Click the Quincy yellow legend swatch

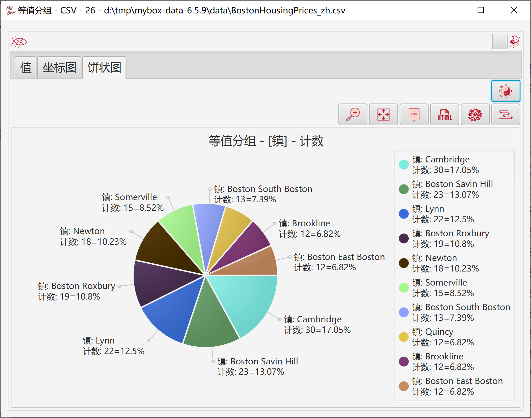pyautogui.click(x=404, y=337)
